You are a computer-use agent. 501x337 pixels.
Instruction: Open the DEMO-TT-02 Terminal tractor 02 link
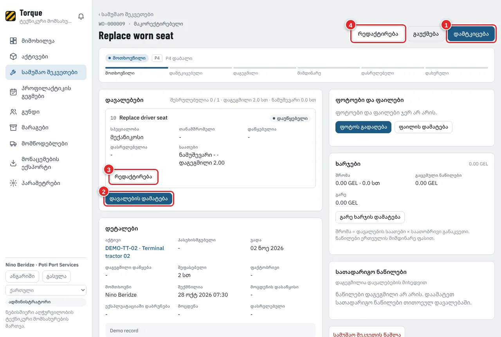pos(135,252)
